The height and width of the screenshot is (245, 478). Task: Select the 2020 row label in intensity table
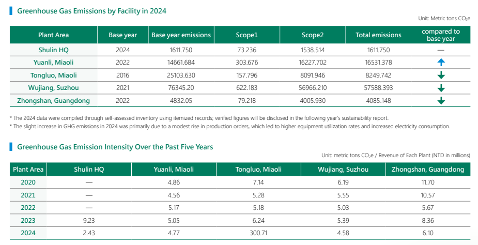pos(28,182)
